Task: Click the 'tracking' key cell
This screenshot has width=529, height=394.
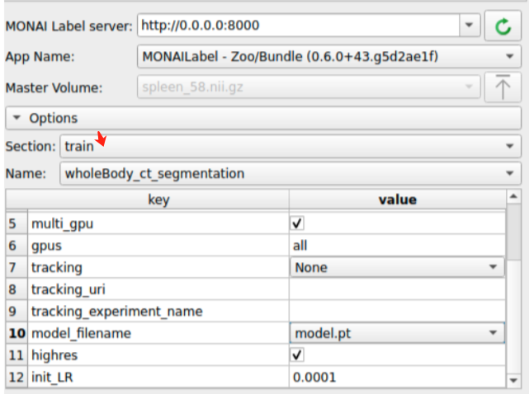Action: (158, 267)
